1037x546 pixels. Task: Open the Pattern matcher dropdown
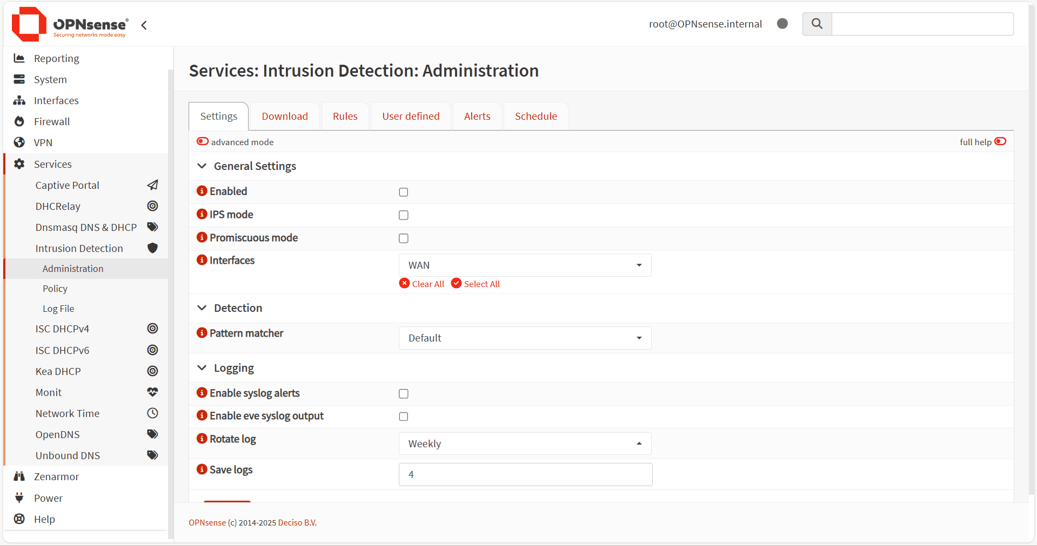[525, 338]
